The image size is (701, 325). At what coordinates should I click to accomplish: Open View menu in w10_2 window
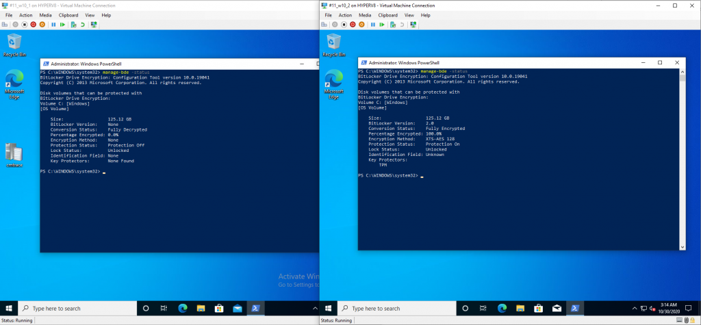click(409, 15)
